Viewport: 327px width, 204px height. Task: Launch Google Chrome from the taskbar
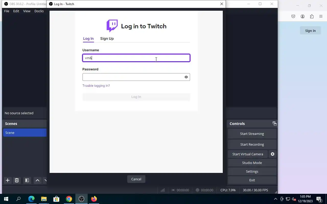tap(69, 199)
